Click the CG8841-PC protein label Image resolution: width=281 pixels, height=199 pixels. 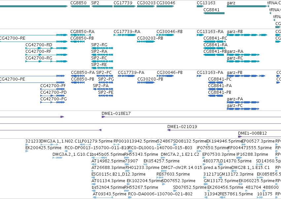tap(220, 79)
